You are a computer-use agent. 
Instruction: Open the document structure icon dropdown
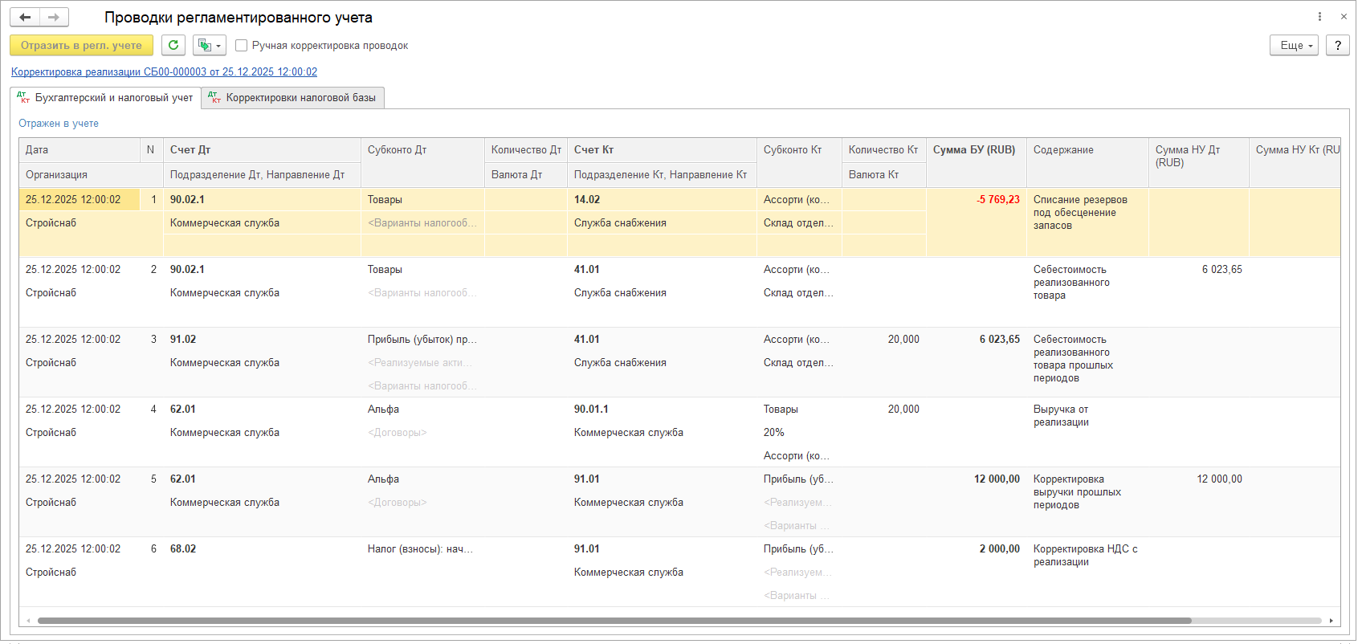pos(209,45)
